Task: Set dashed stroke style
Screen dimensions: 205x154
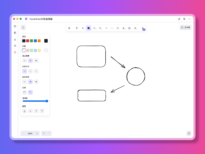Action: click(x=30, y=71)
